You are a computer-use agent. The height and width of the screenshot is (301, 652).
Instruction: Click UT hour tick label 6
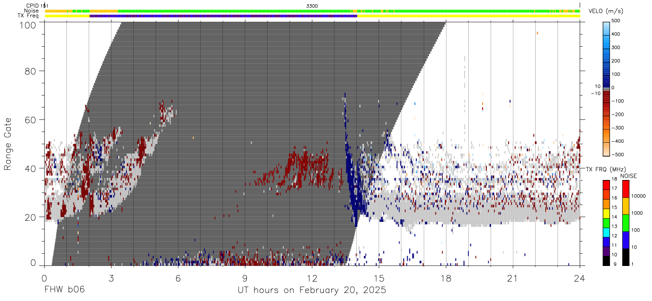coord(178,278)
